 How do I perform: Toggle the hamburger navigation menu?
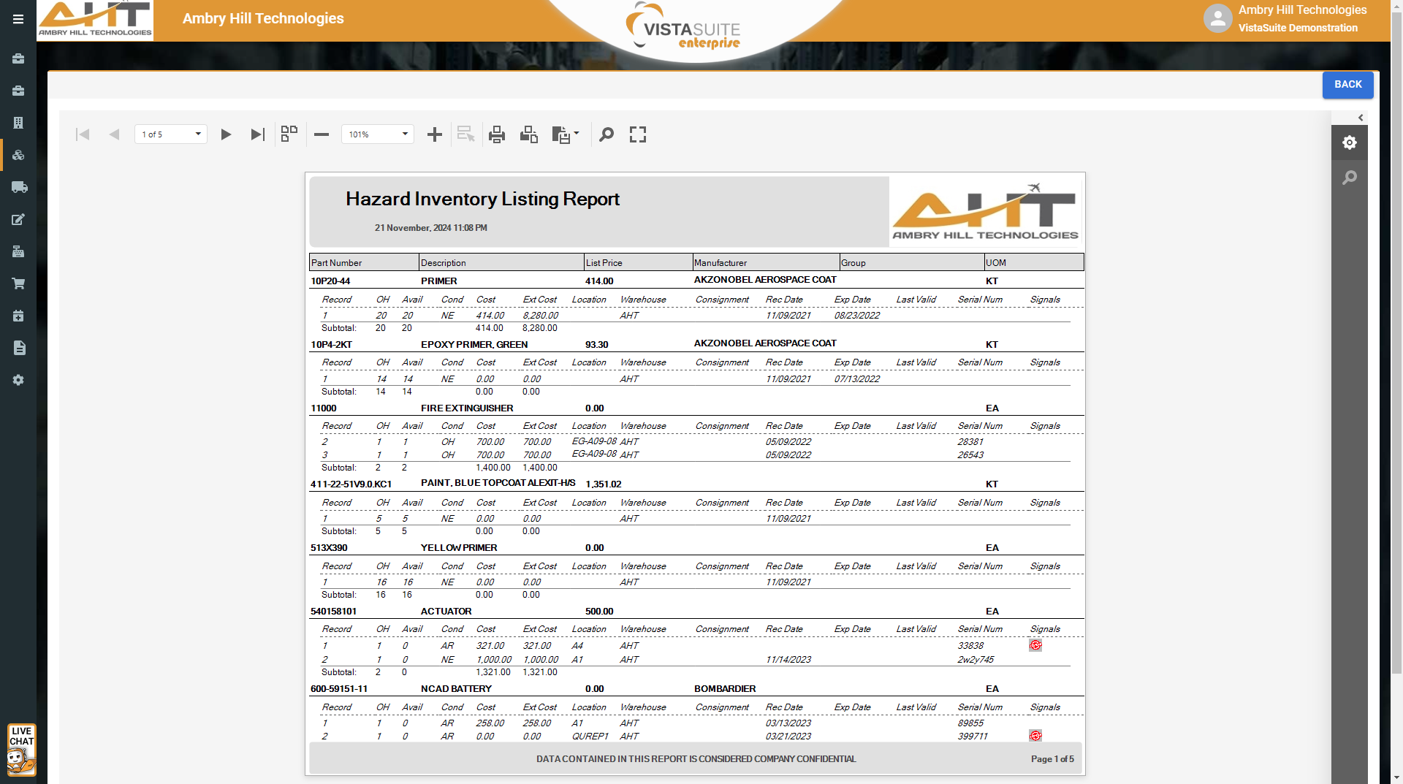click(x=18, y=19)
